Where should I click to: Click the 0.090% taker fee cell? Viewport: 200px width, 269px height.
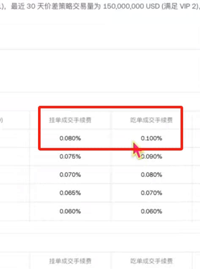(151, 156)
